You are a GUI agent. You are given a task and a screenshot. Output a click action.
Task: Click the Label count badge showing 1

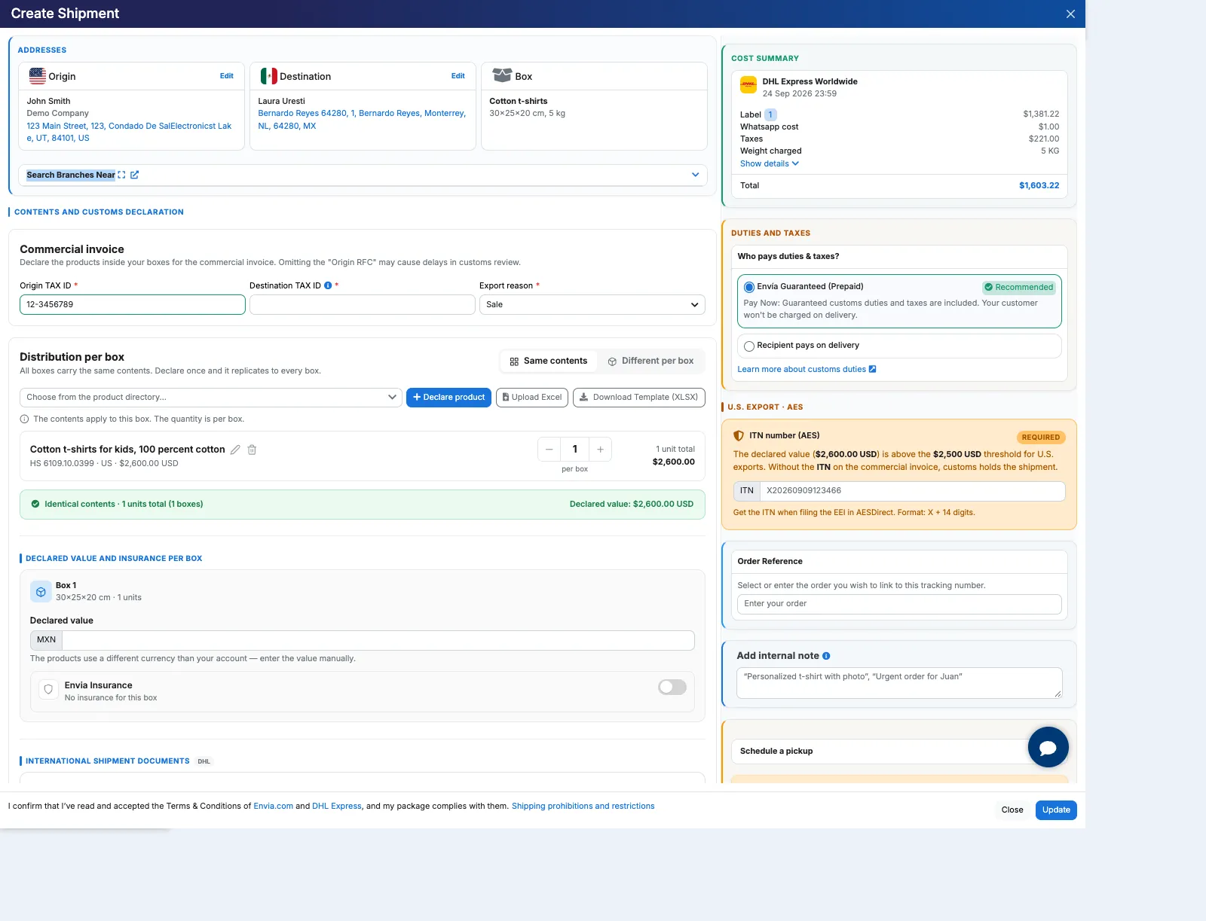770,114
